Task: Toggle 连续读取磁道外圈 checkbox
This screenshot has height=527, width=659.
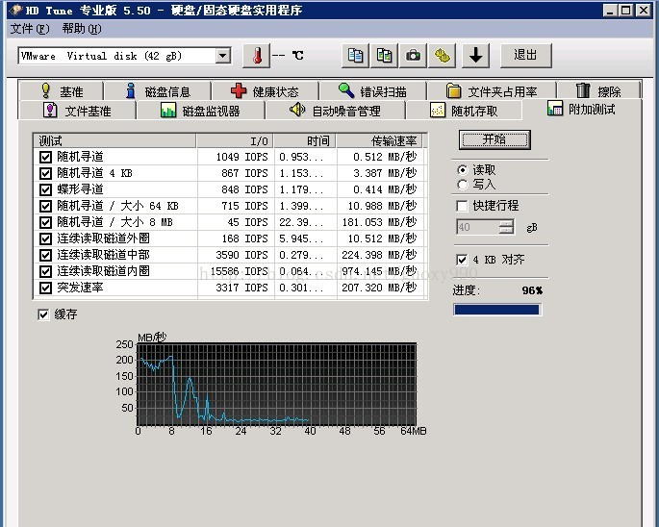Action: 45,239
